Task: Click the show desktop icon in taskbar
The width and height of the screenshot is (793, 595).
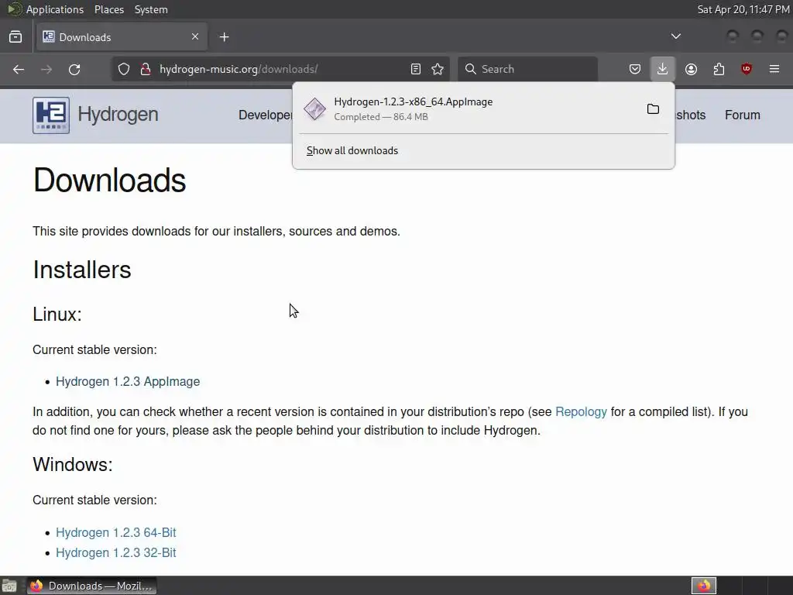Action: point(9,586)
